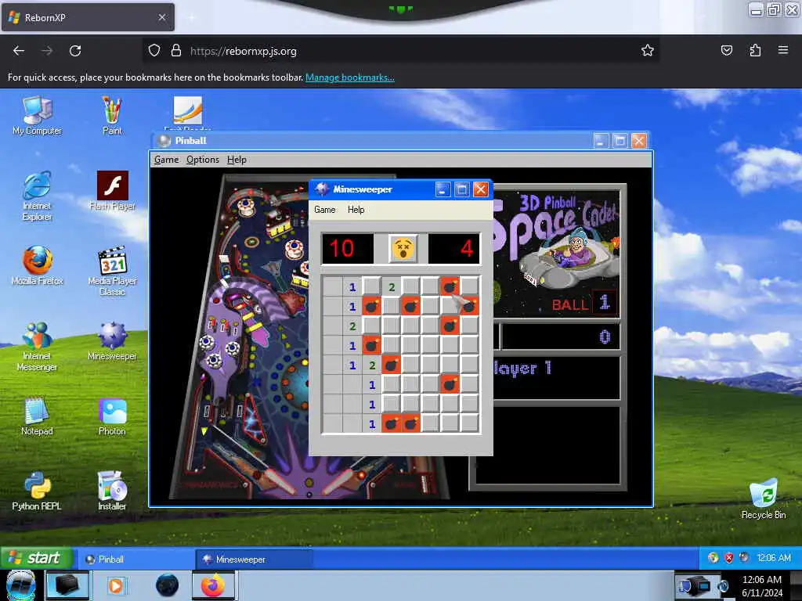Click the Firefox icon in the bottom taskbar
The image size is (802, 601).
point(213,585)
